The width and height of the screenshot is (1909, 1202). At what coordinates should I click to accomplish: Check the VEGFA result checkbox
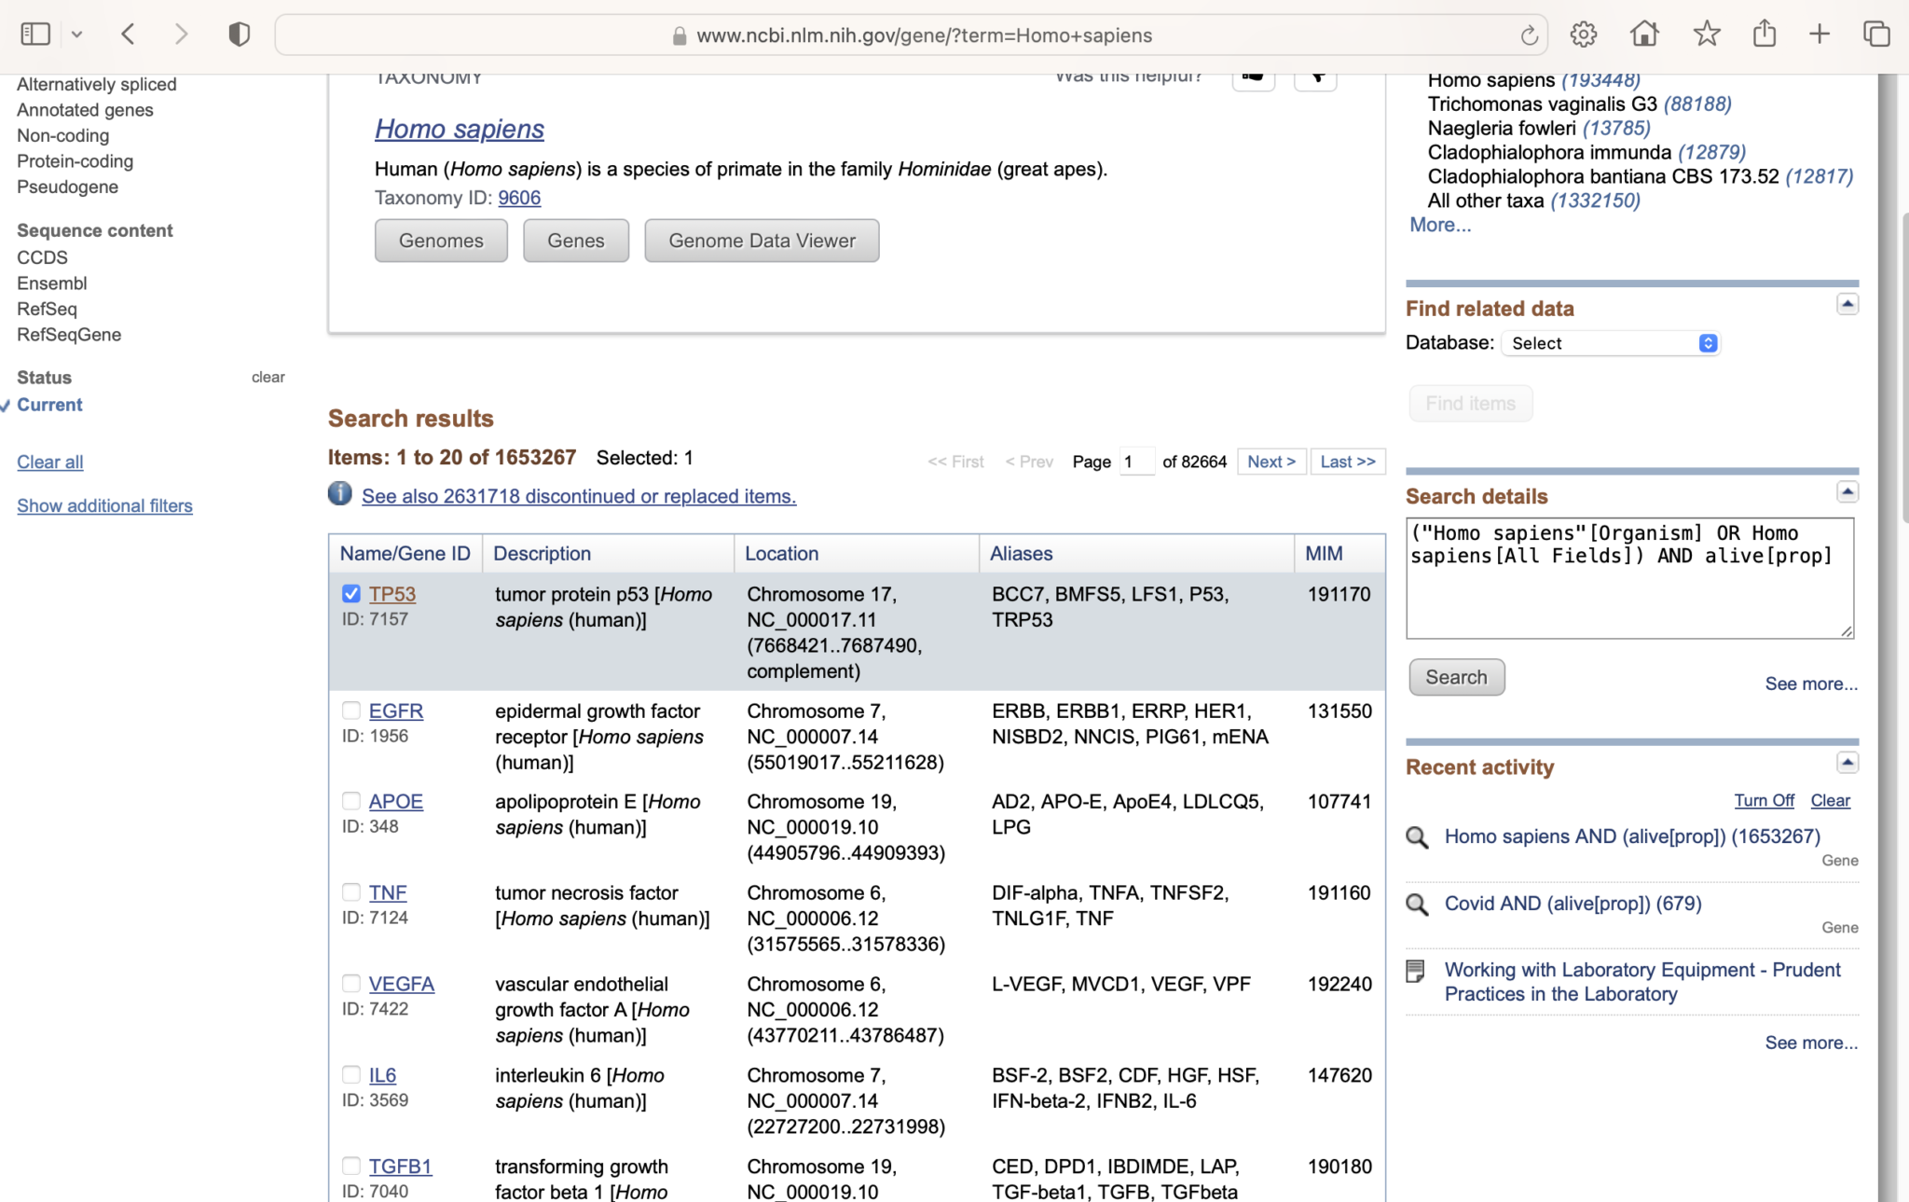(351, 982)
